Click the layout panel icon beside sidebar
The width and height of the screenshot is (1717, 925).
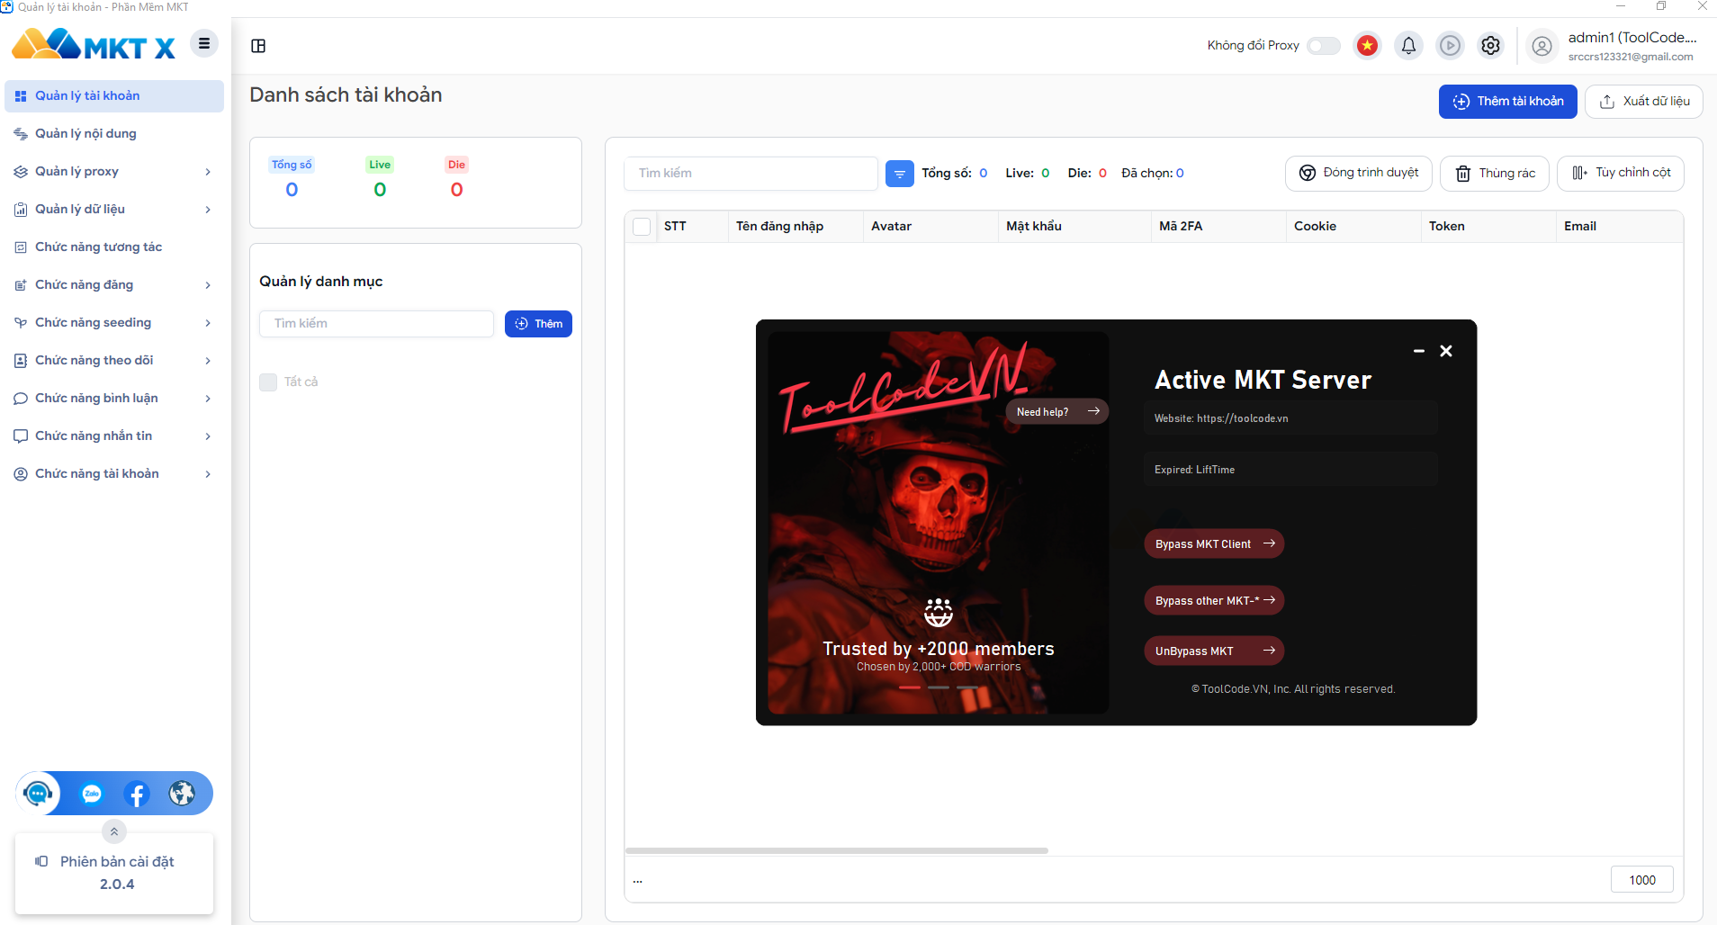(258, 46)
